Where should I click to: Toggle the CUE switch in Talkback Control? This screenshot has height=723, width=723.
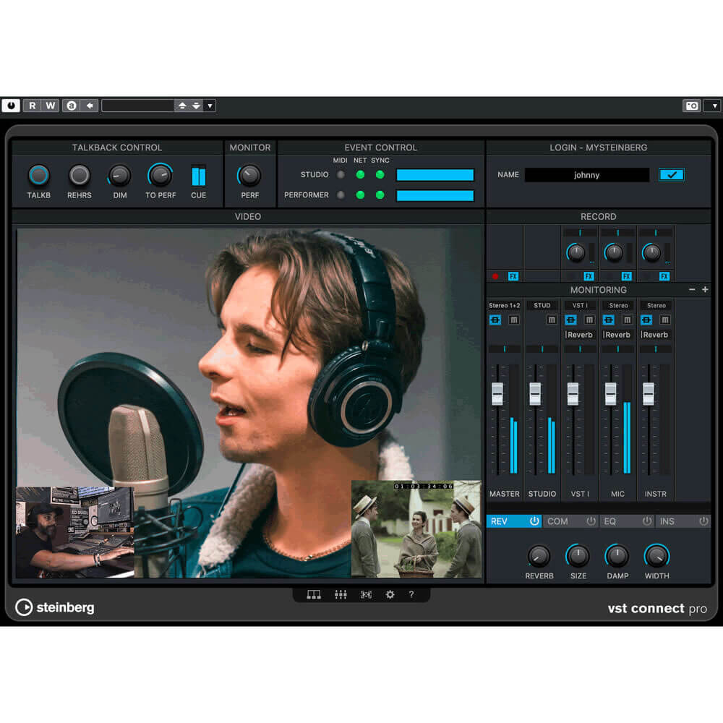(x=199, y=176)
